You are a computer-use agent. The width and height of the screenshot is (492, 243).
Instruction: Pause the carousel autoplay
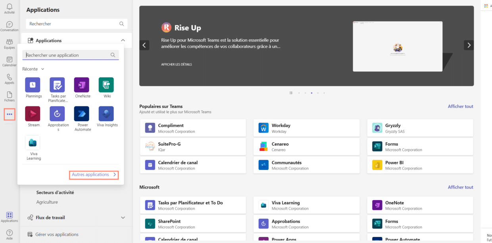(291, 93)
